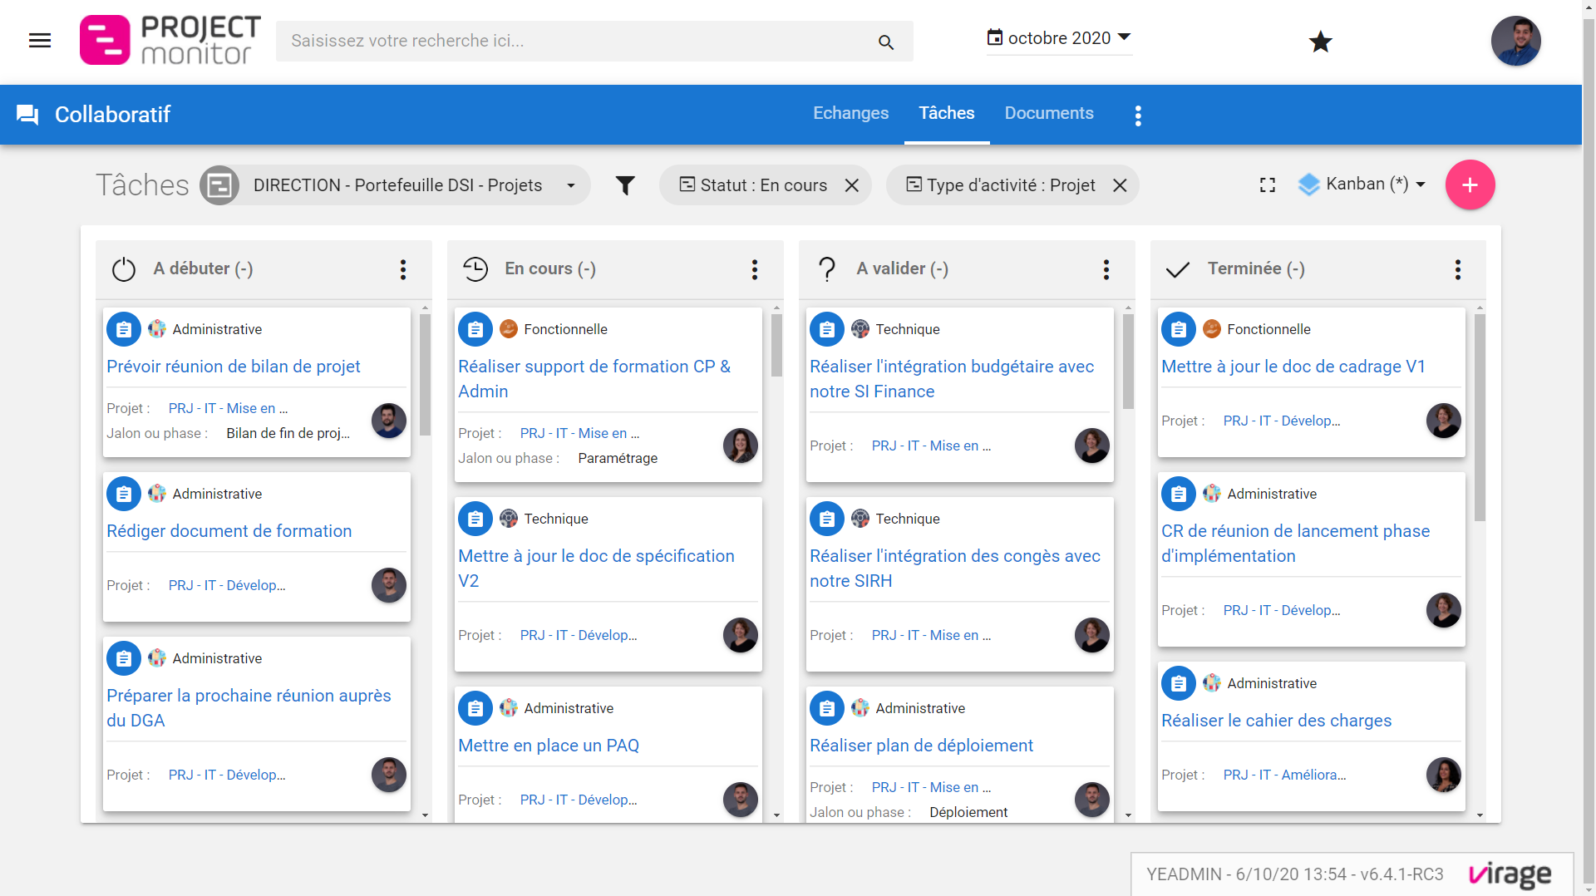Remove the 'Type d'activité : Projet' filter
The width and height of the screenshot is (1596, 896).
click(1120, 185)
